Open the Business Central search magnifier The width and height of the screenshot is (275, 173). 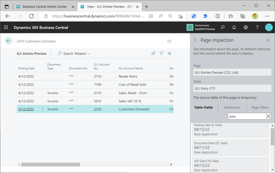(x=222, y=27)
